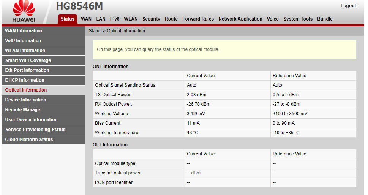Click the HG8546M model title
The height and width of the screenshot is (195, 368).
pos(79,6)
